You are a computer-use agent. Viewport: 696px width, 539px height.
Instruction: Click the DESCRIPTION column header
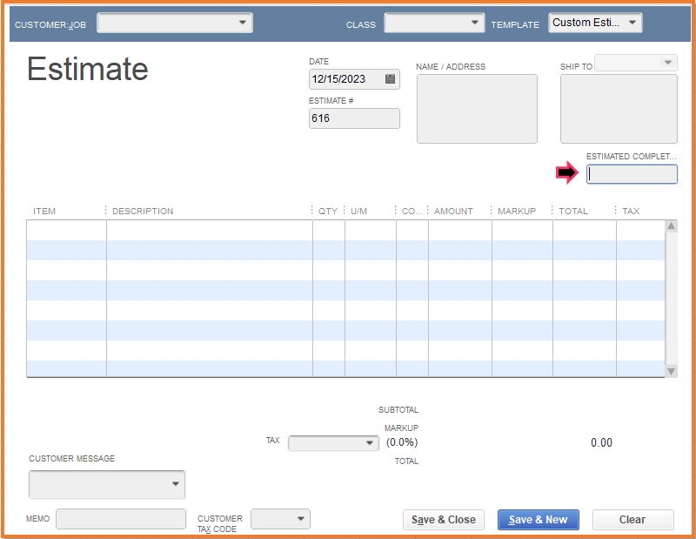[x=143, y=211]
